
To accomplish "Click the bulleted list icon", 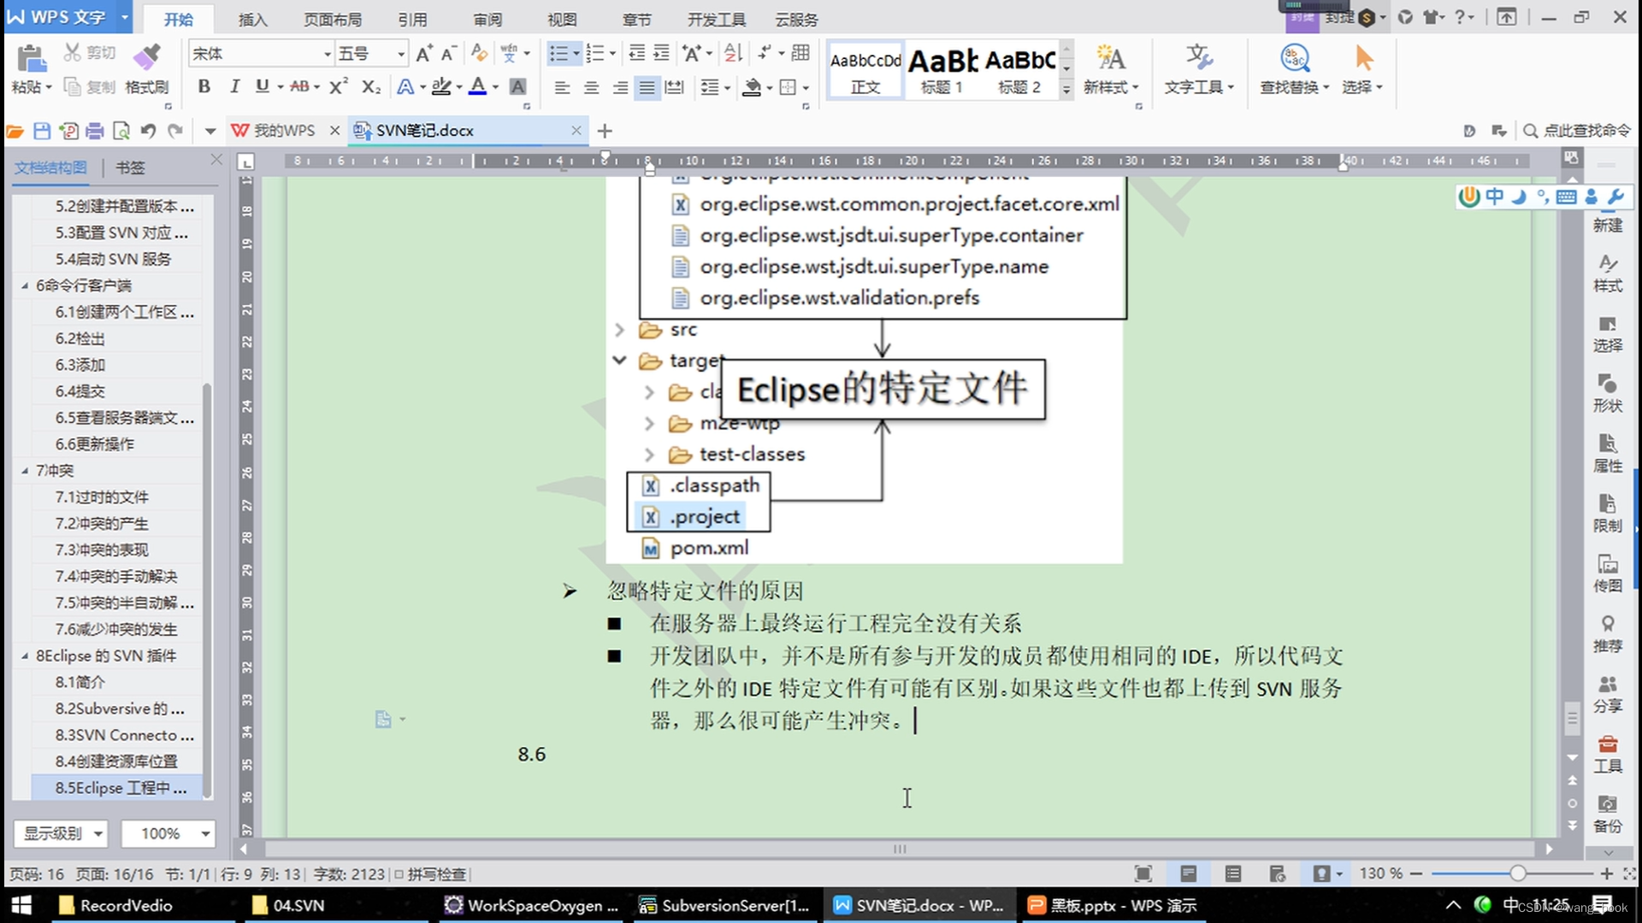I will pos(558,54).
